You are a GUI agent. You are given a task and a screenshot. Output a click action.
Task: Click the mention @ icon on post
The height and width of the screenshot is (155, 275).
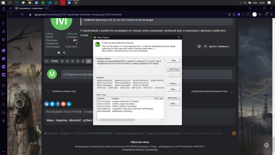[x=199, y=46]
